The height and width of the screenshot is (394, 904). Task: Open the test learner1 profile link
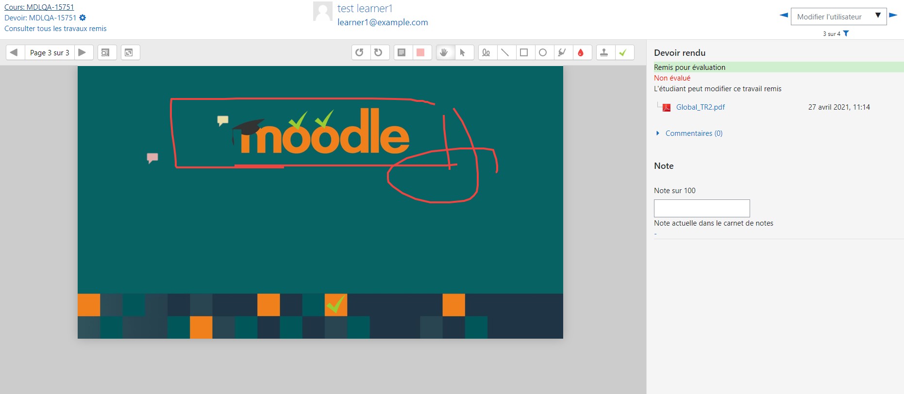(x=365, y=8)
